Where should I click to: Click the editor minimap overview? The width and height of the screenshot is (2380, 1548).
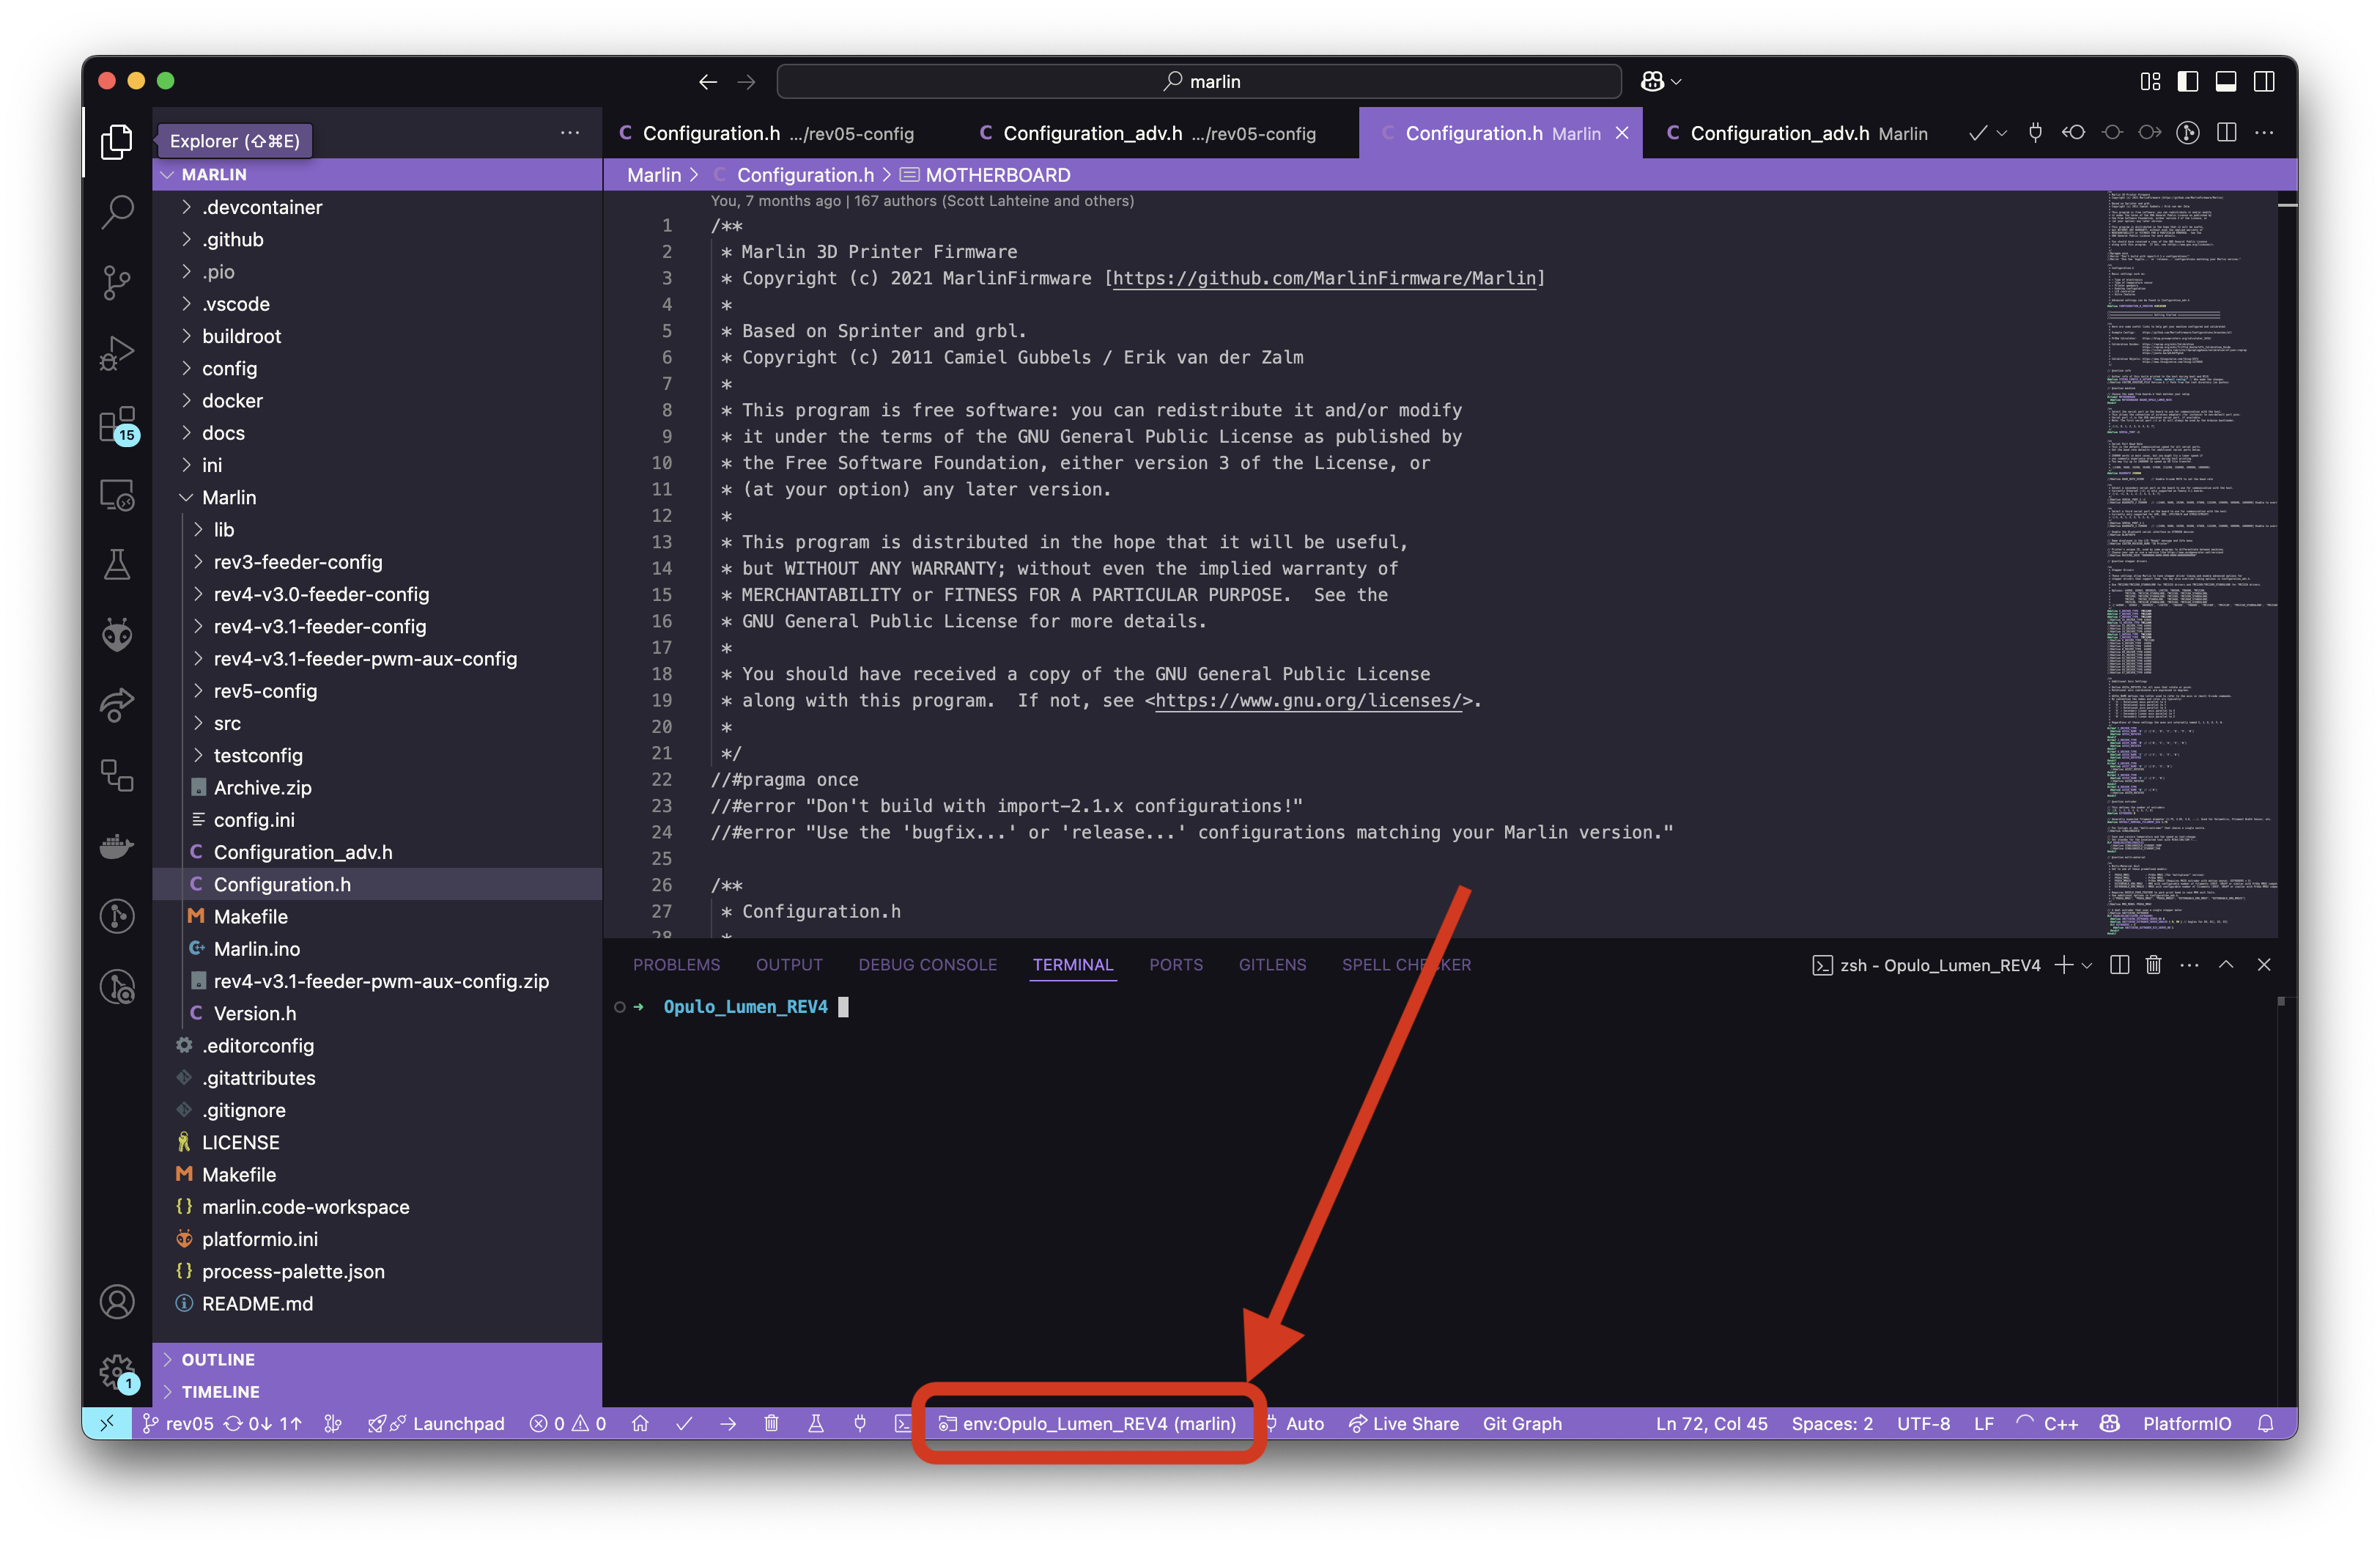[x=2190, y=562]
